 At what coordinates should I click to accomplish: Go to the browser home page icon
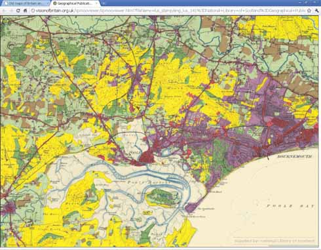(x=25, y=10)
